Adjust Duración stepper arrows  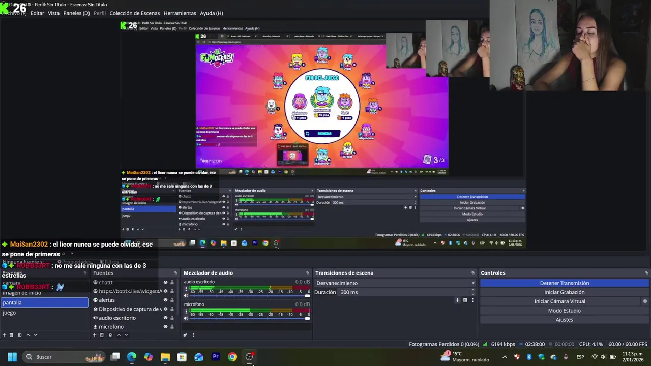click(x=473, y=292)
